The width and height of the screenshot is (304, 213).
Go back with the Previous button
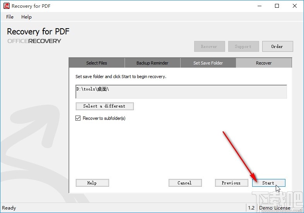[x=232, y=183]
